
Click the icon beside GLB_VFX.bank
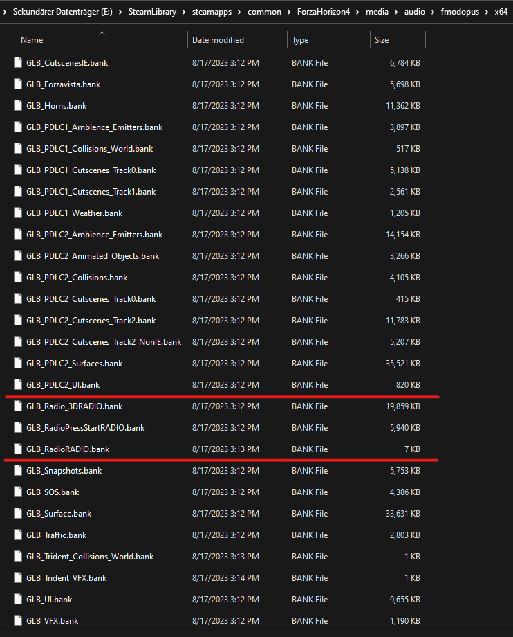18,621
